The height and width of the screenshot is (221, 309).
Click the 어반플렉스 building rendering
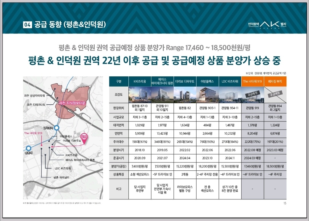[207, 95]
